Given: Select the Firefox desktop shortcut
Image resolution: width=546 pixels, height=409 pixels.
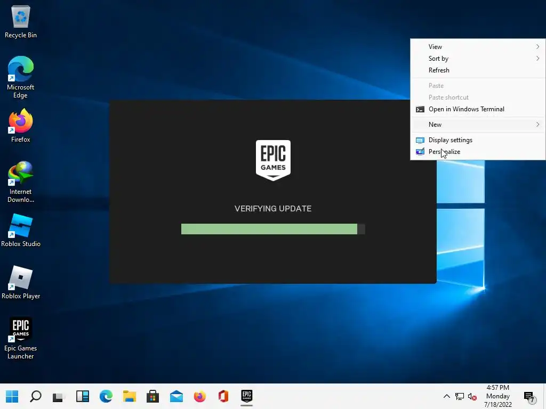Looking at the screenshot, I should click(21, 126).
